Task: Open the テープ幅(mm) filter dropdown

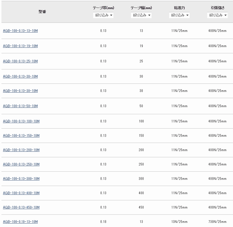Action: 141,15
